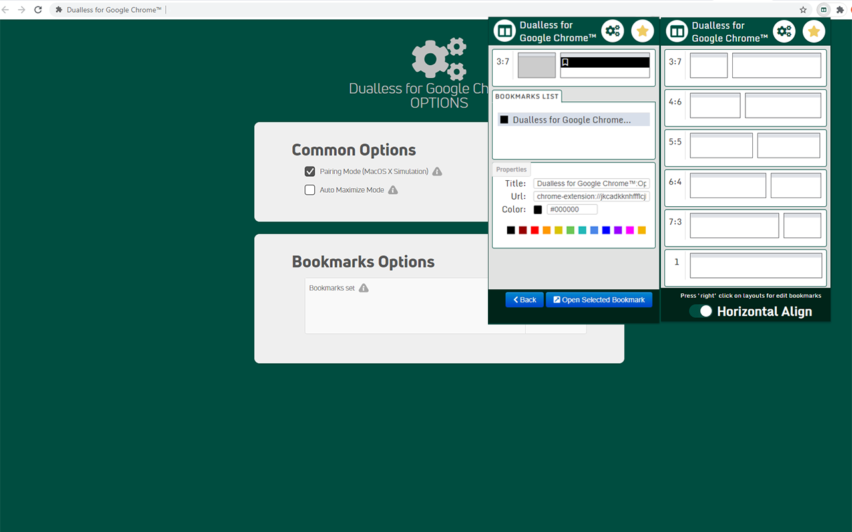Click the Title input field

click(x=592, y=184)
